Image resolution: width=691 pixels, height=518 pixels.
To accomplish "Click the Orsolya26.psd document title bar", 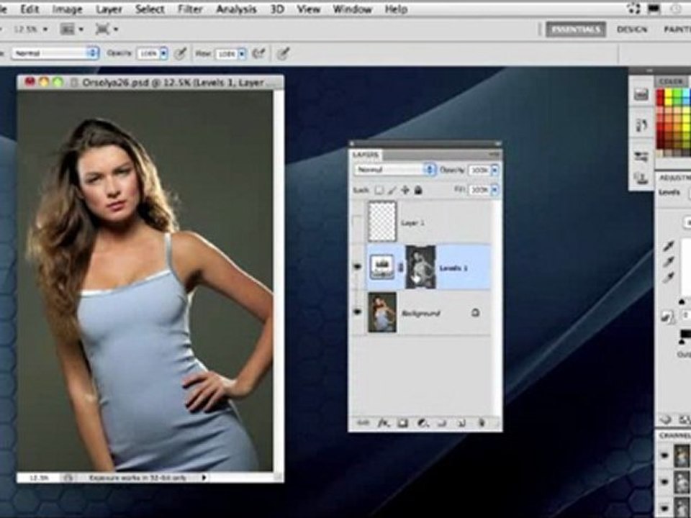I will tap(150, 82).
